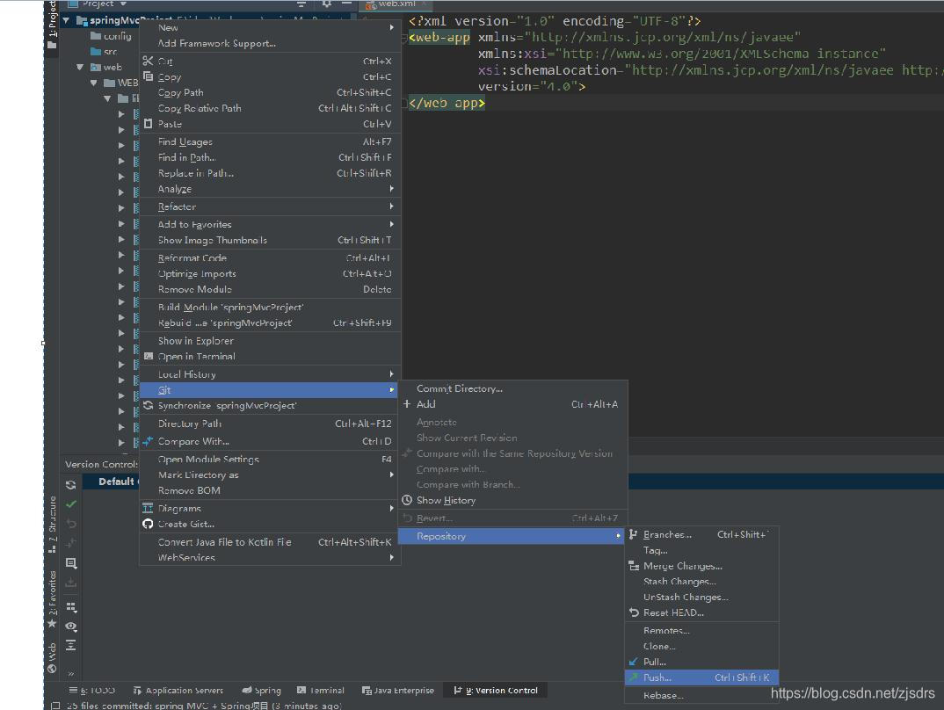This screenshot has width=944, height=710.
Task: Collapse the springMvcProject tree node
Action: coord(66,20)
